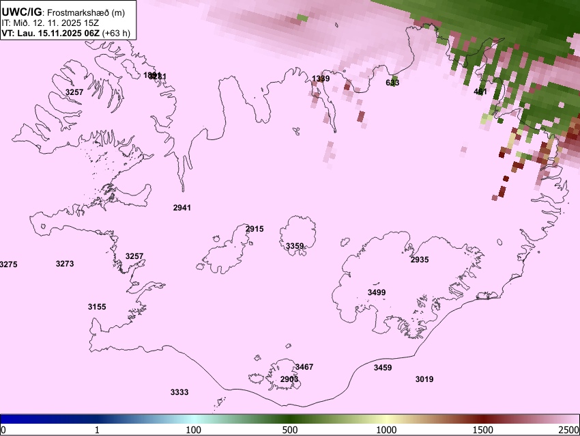This screenshot has width=580, height=436.
Task: Click the 3275 value
Action: coord(8,264)
